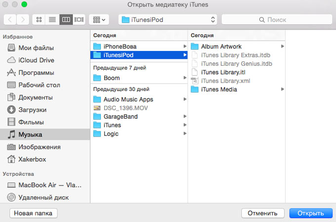Switch to icon grid view
Viewport: 336px width, 222px height.
coord(39,20)
